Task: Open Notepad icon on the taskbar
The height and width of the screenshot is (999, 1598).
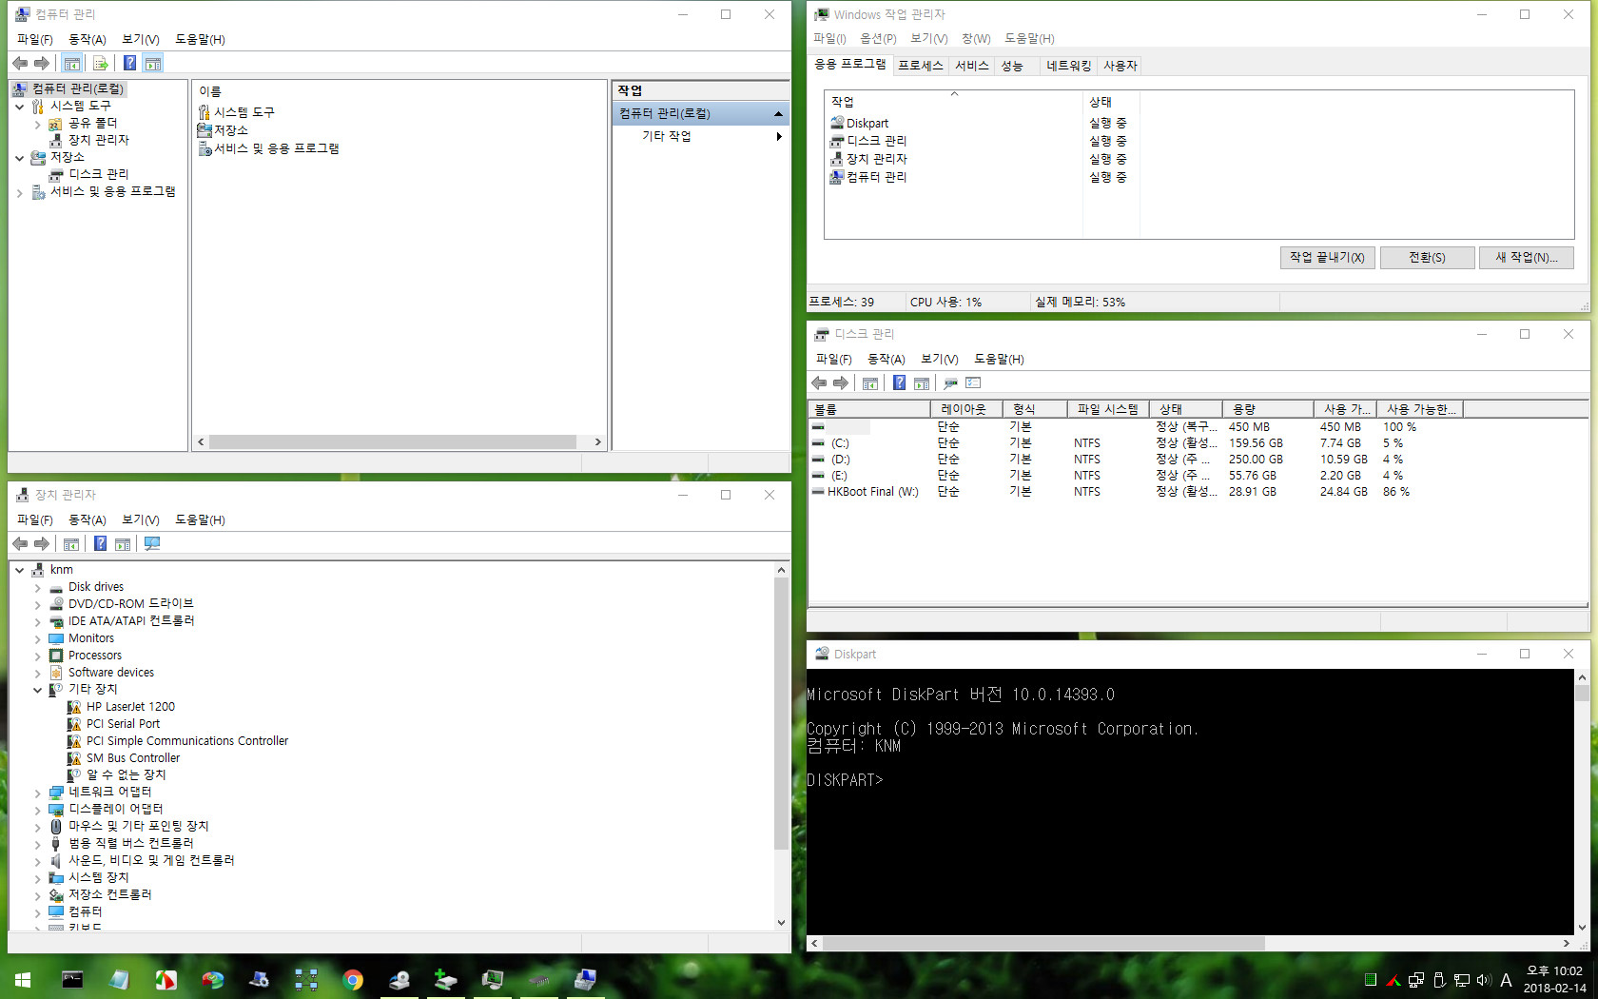Action: [x=119, y=979]
